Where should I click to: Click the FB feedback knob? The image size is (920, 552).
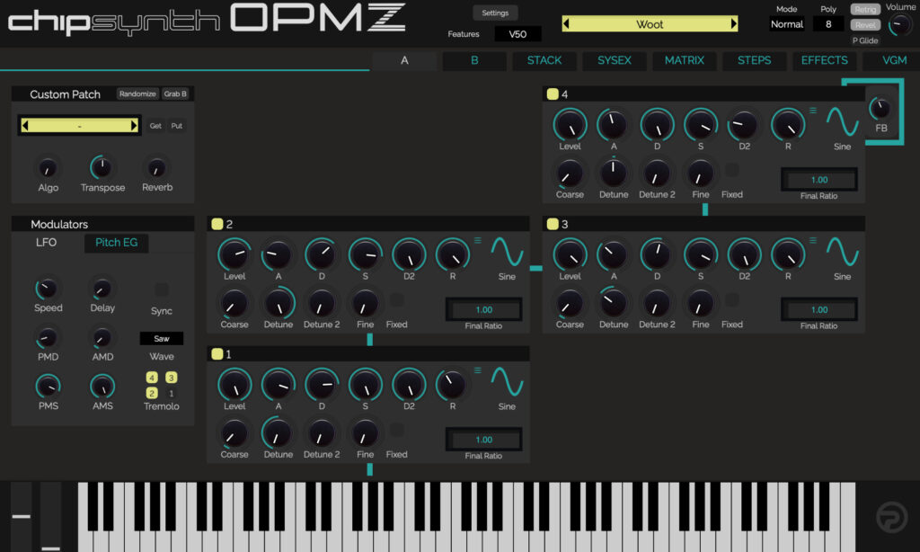pyautogui.click(x=880, y=108)
